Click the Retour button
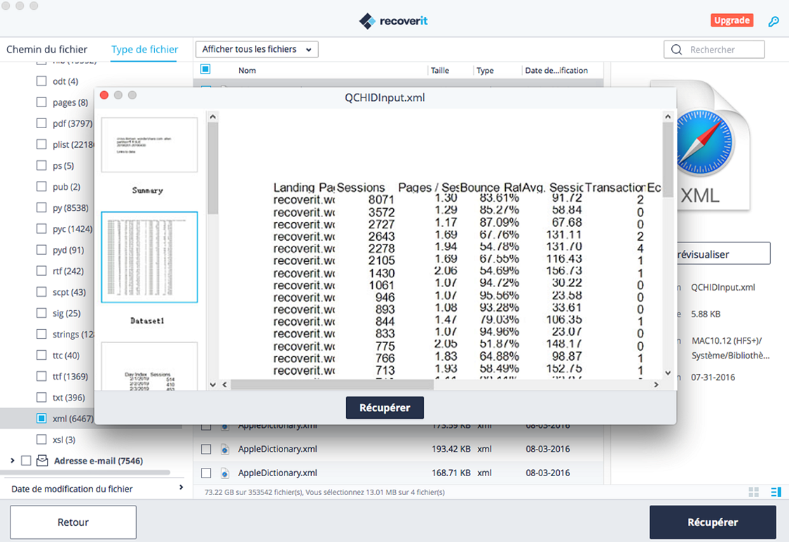This screenshot has width=789, height=542. [73, 522]
